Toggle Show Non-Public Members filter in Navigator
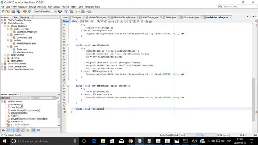 click(18, 130)
